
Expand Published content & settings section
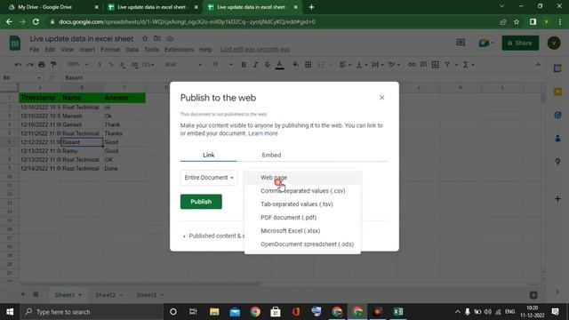click(x=214, y=236)
